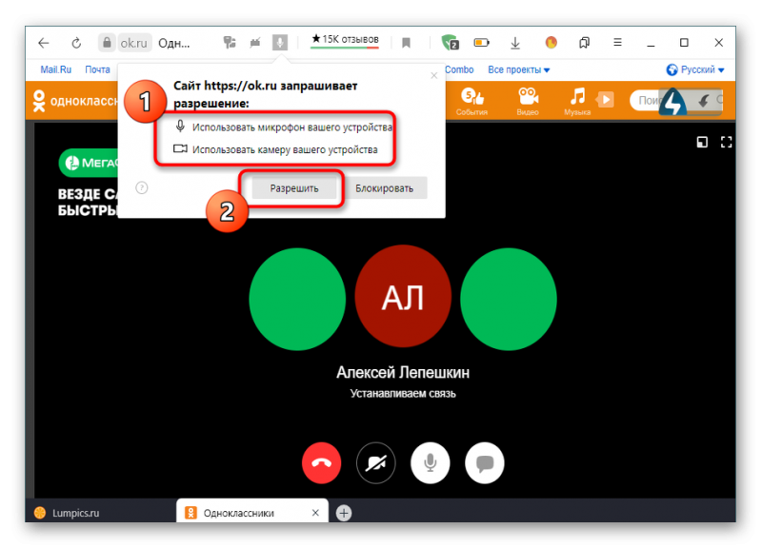Image resolution: width=762 pixels, height=548 pixels.
Task: Expand the Все проекты dropdown
Action: point(518,69)
